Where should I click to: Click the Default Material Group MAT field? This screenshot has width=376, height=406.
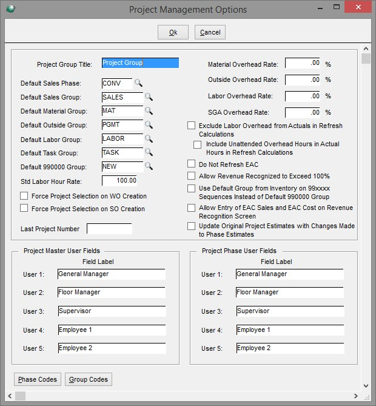tap(123, 111)
